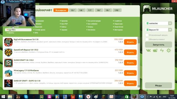
Task: Expand the sadasdas account dropdown
Action: tap(170, 23)
